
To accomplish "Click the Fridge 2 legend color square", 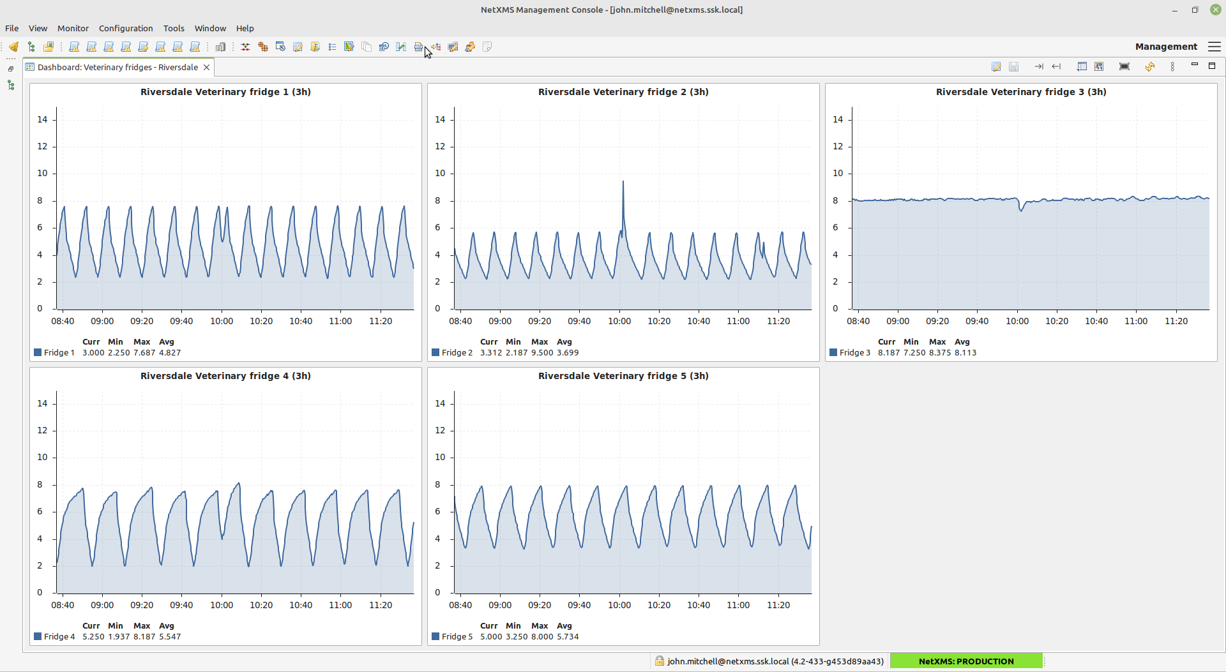I will pyautogui.click(x=435, y=352).
